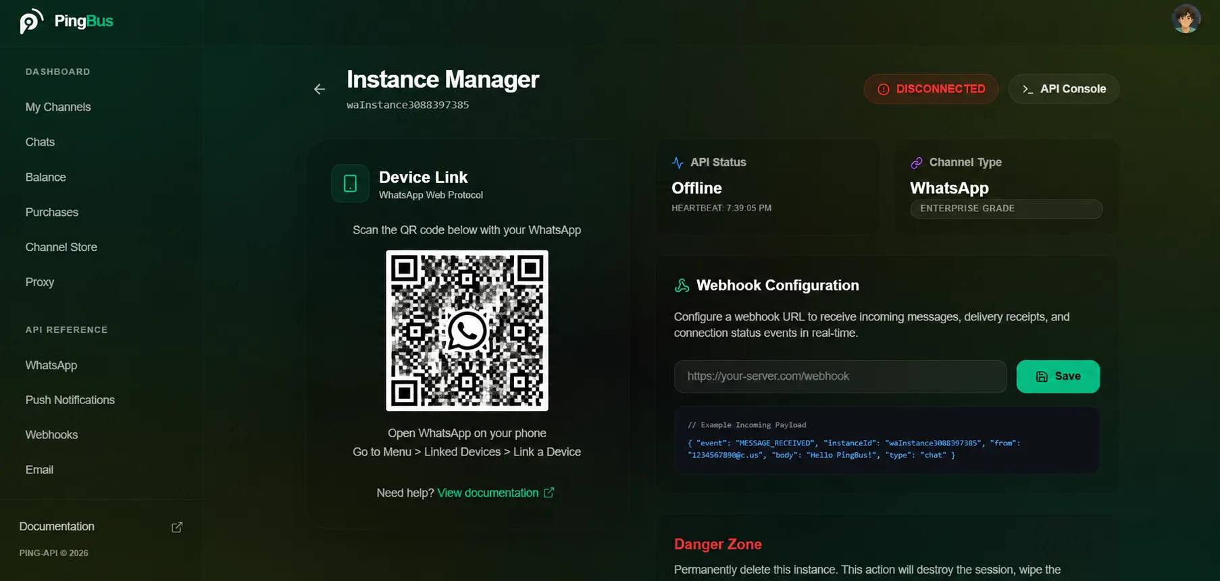
Task: Click the WhatsApp Web Protocol subtitle
Action: click(431, 195)
